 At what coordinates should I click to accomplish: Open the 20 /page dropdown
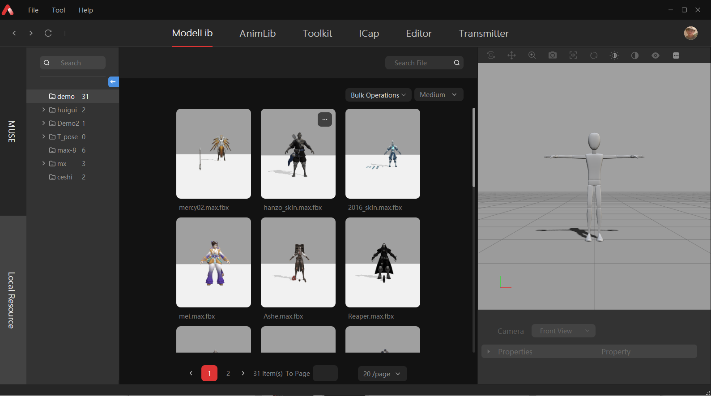382,374
